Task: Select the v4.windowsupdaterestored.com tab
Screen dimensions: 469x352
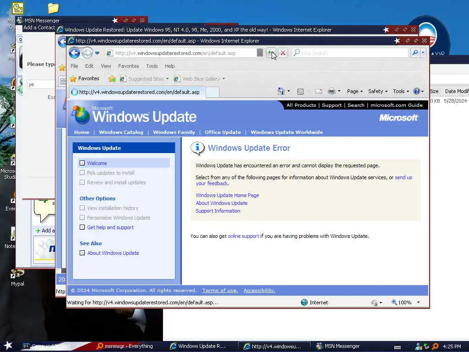Action: click(x=137, y=92)
